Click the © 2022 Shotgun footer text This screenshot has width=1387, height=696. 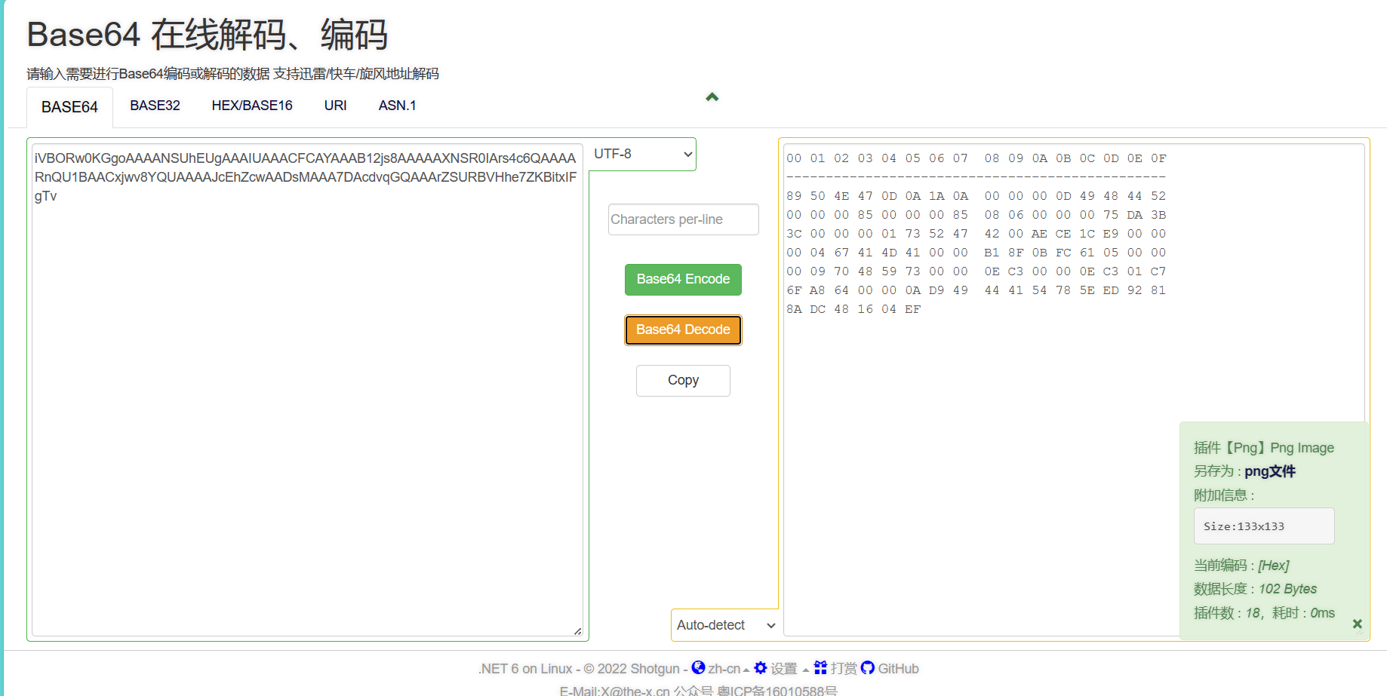click(x=632, y=669)
